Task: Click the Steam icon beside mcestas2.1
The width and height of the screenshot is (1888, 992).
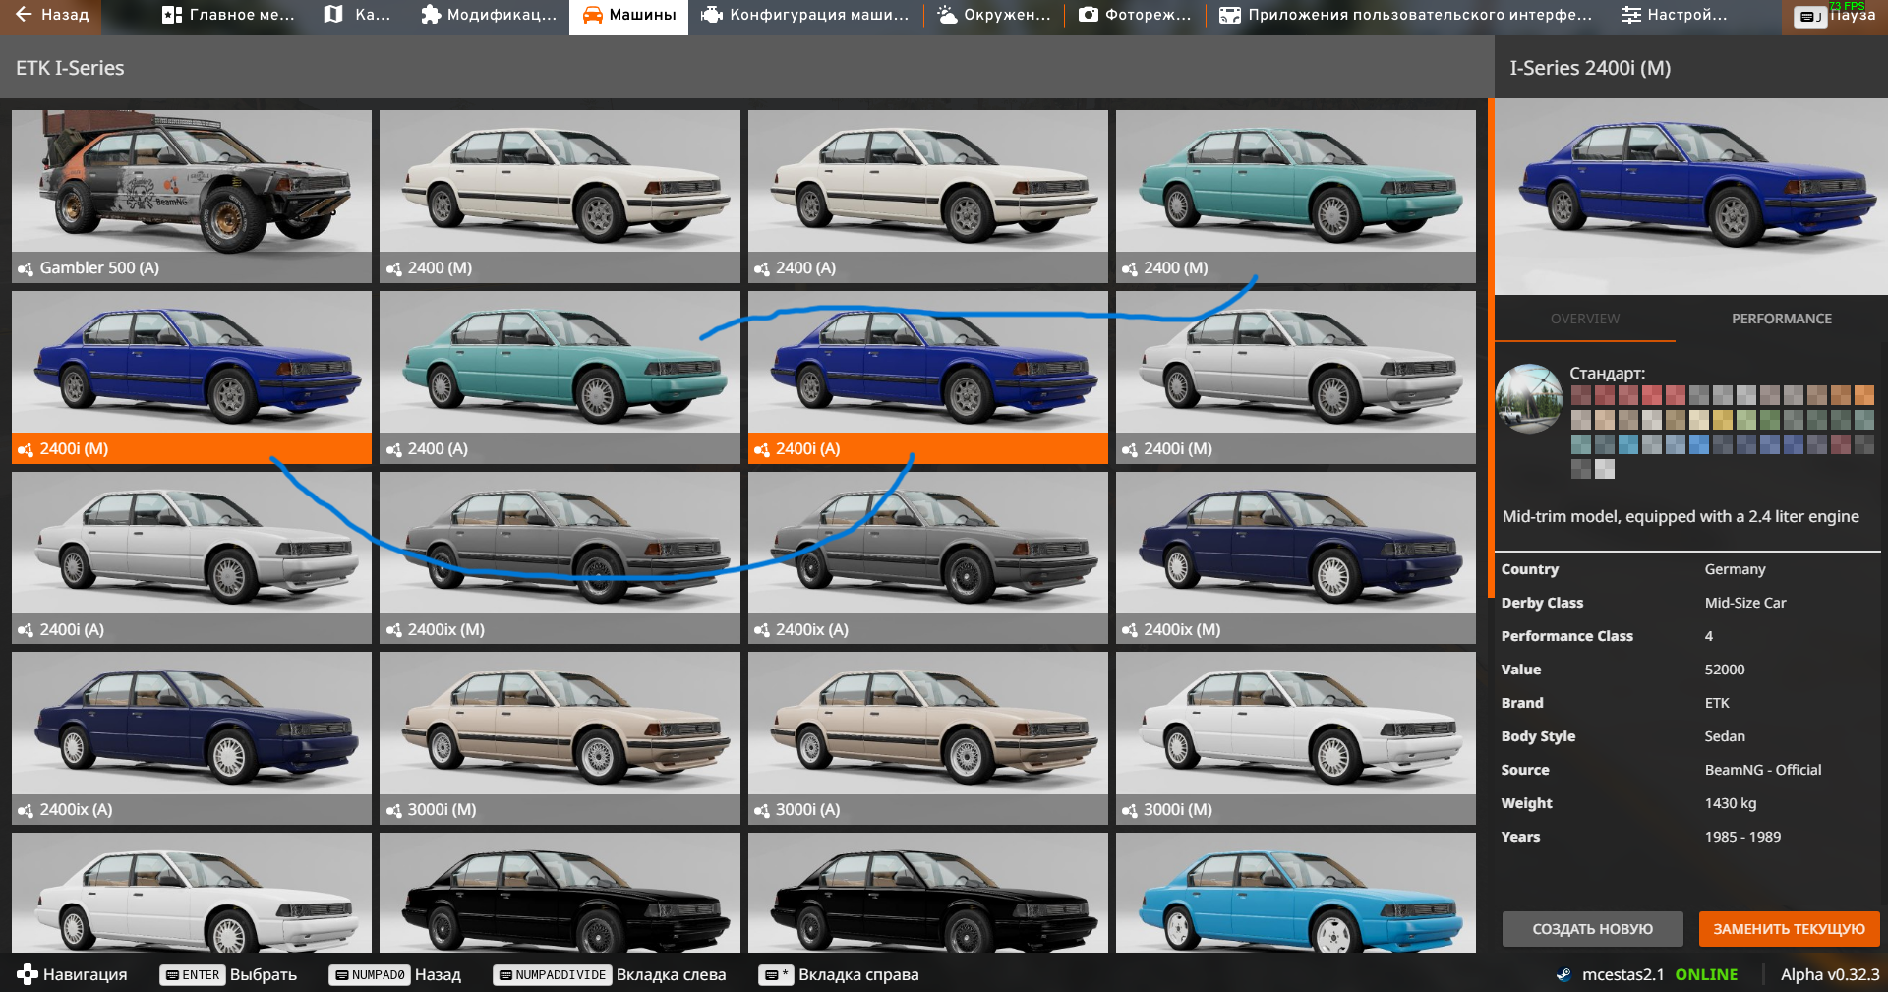Action: [1563, 975]
